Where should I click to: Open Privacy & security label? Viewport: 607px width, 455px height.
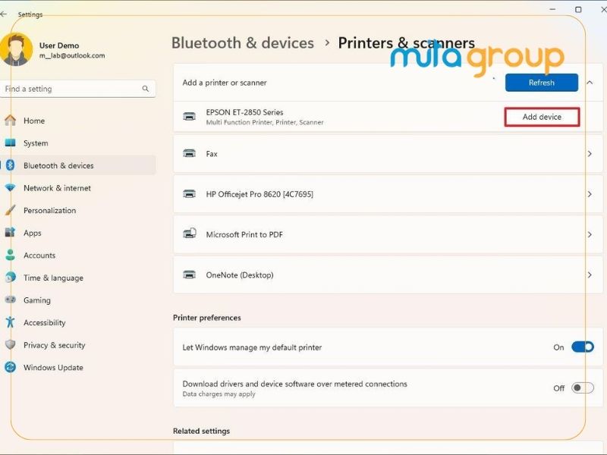[54, 345]
